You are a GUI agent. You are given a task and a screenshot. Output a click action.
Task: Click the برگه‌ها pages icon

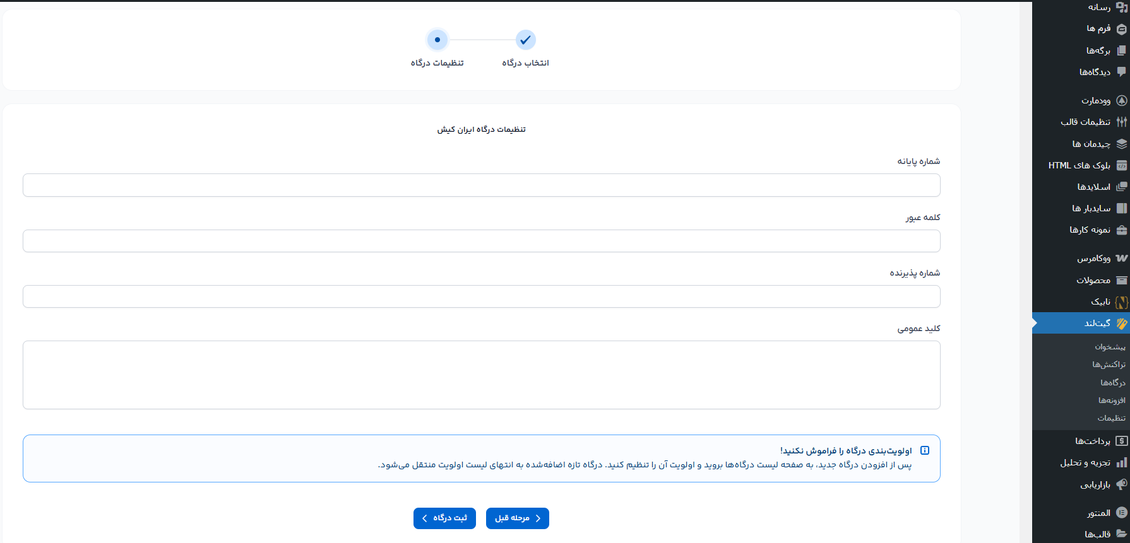point(1121,50)
